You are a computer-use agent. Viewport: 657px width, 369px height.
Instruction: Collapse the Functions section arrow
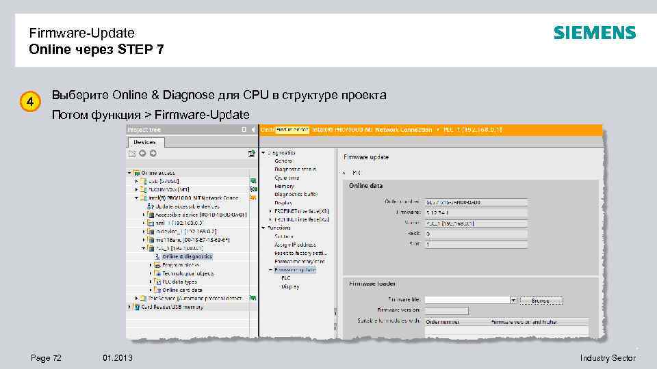click(263, 228)
